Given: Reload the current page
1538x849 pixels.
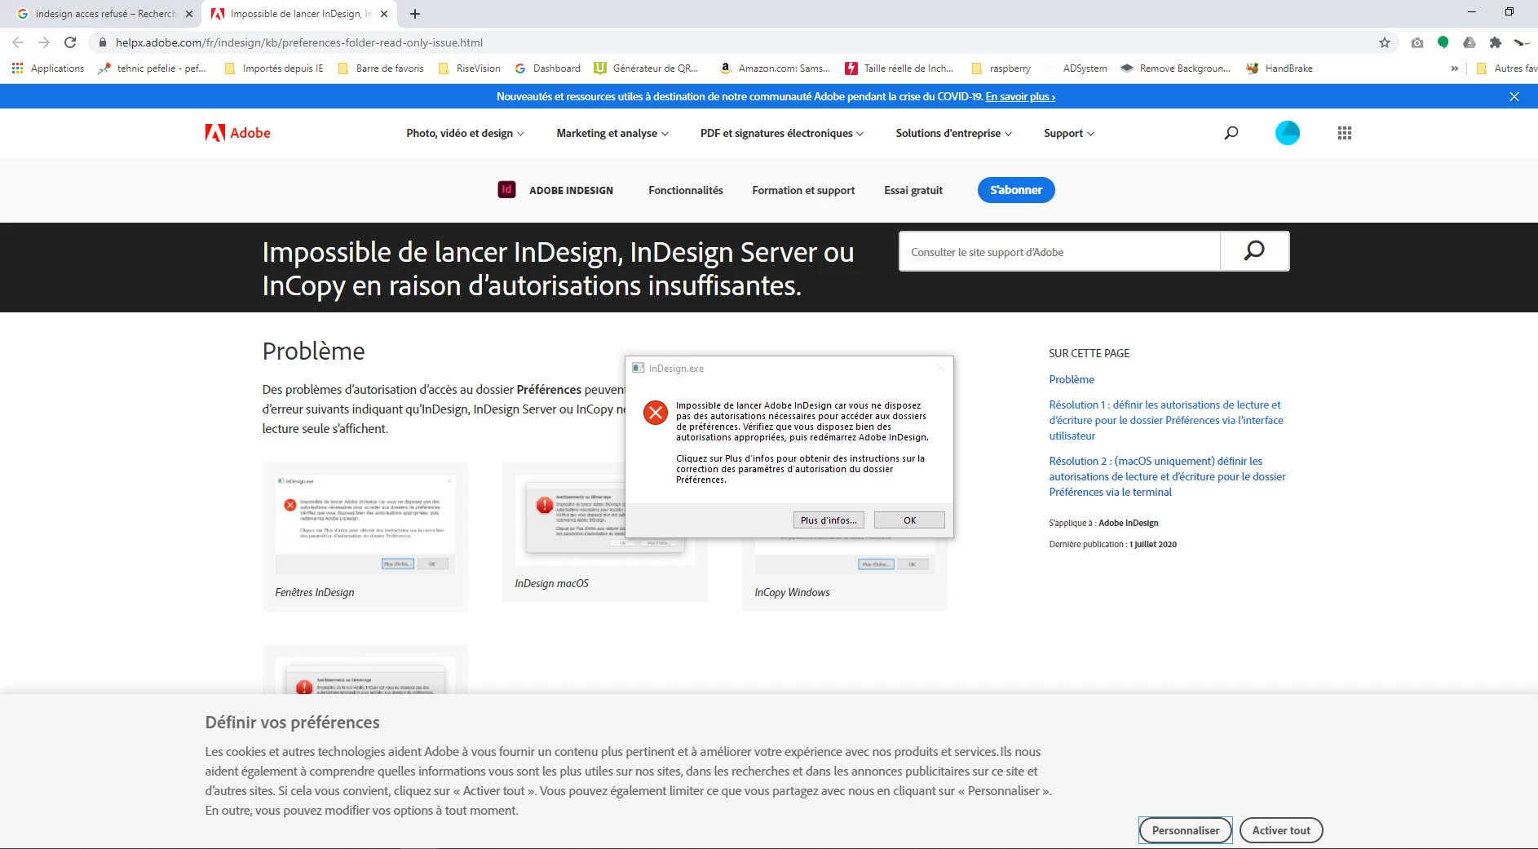Looking at the screenshot, I should click(x=70, y=42).
